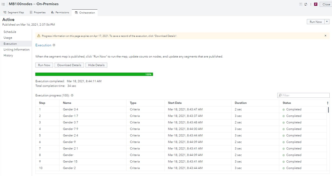Open the Properties tab
Image resolution: width=332 pixels, height=176 pixels.
(x=38, y=13)
